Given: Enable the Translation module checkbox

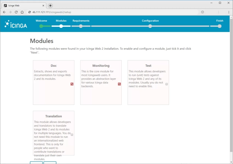Looking at the screenshot, I should [x=72, y=134].
